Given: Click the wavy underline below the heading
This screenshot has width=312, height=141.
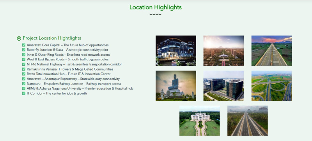Looking at the screenshot, I should pos(155,14).
